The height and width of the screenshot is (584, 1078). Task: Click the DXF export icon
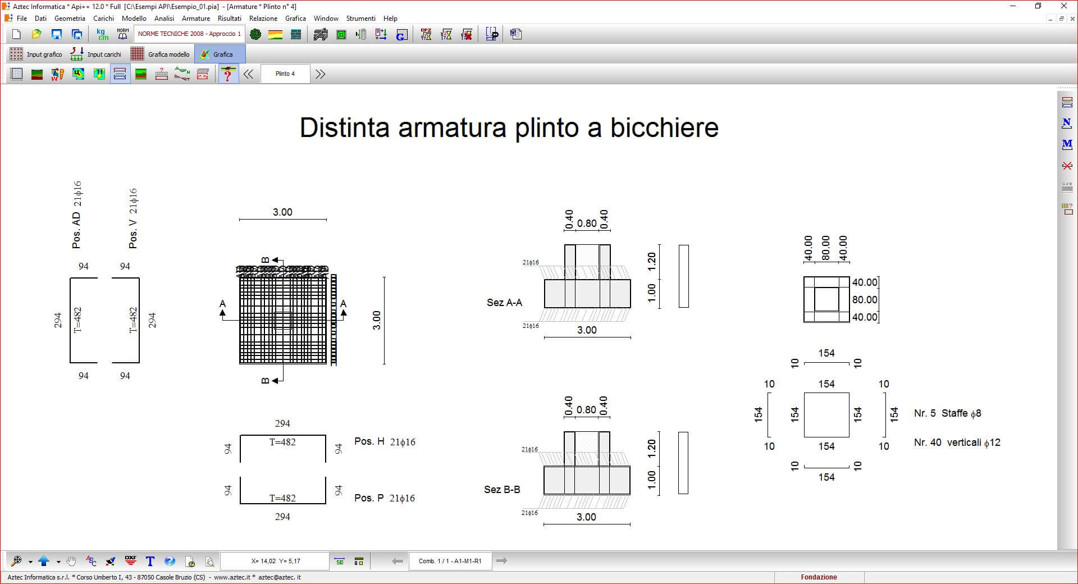[x=130, y=560]
